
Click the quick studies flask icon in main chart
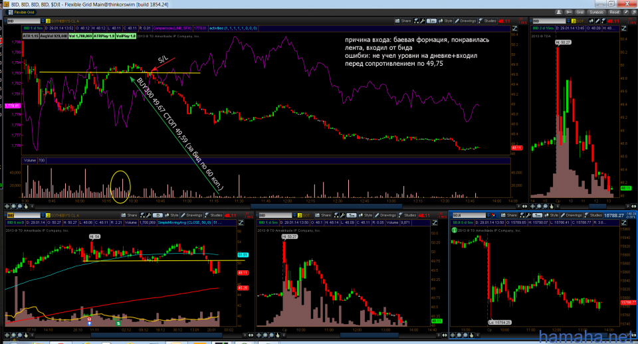coord(416,21)
